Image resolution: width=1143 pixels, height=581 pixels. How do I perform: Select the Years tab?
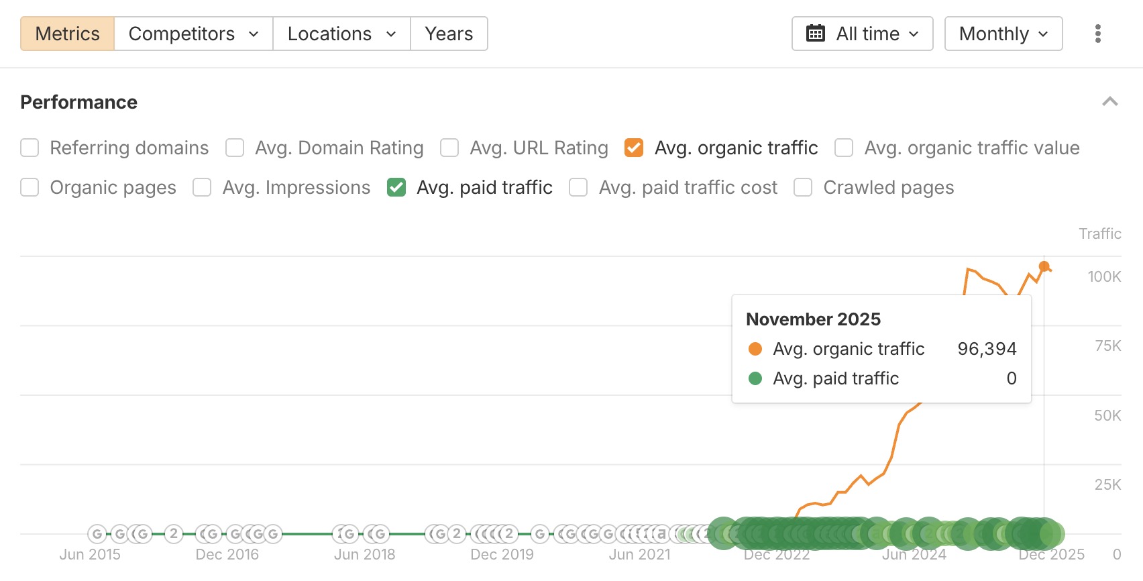449,34
